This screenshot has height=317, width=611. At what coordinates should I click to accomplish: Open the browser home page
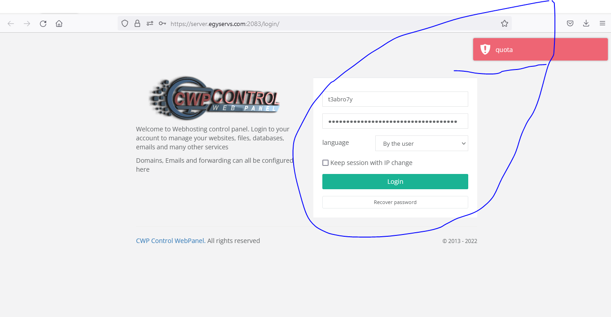point(59,24)
